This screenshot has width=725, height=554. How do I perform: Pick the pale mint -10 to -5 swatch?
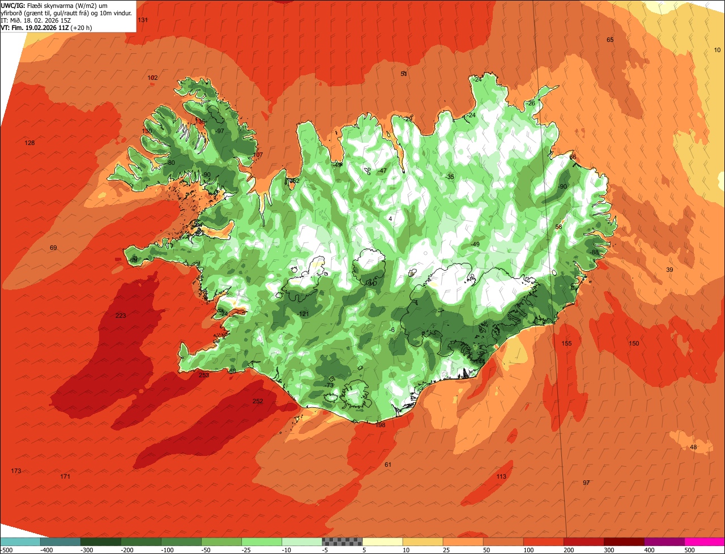[302, 541]
